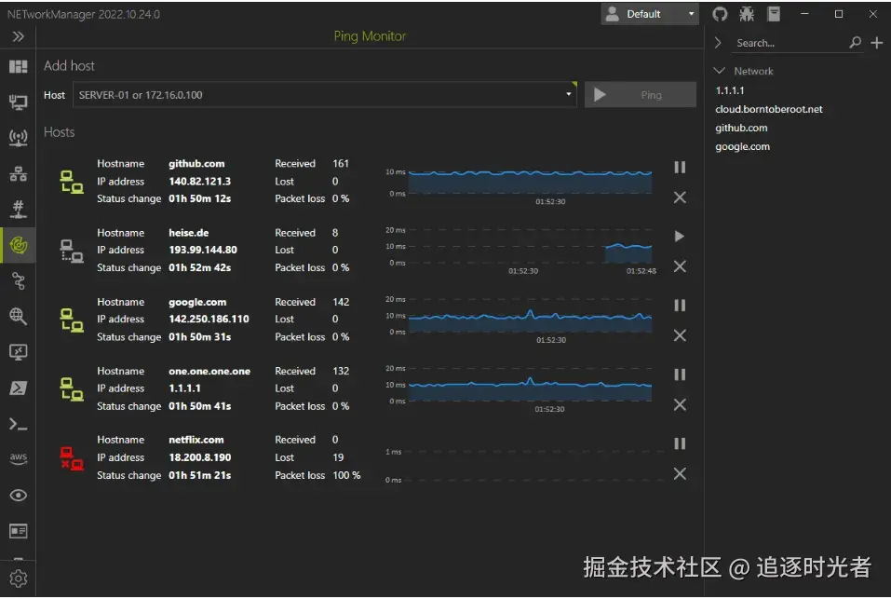Click status change time 01h 52m 42s
This screenshot has width=891, height=599.
199,267
